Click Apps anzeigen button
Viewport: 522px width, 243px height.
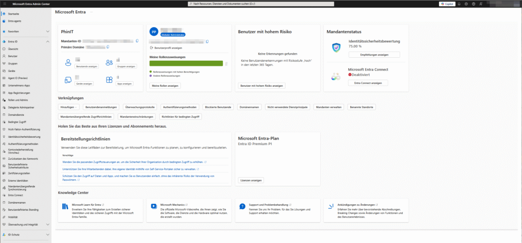(124, 84)
